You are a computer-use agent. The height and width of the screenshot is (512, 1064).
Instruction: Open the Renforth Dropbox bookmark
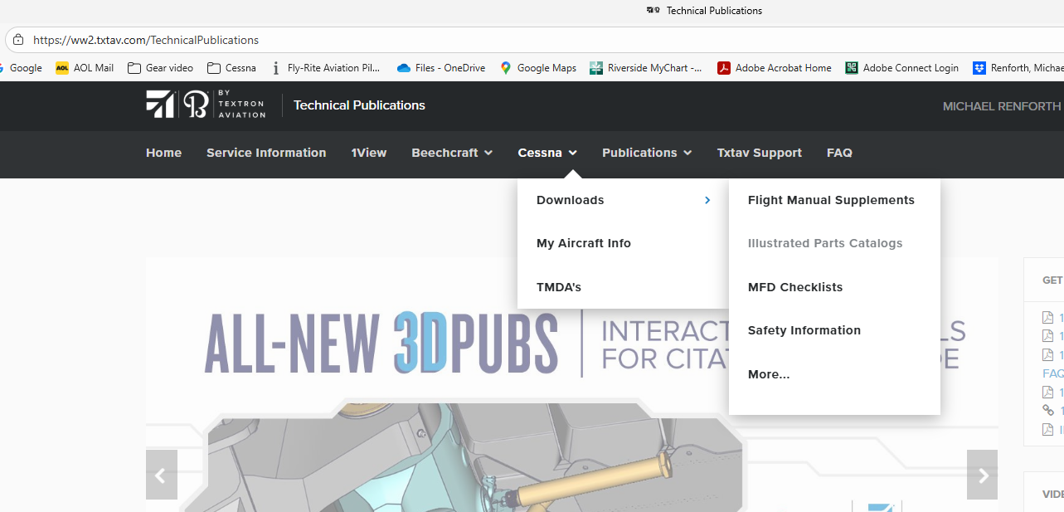[x=1018, y=68]
